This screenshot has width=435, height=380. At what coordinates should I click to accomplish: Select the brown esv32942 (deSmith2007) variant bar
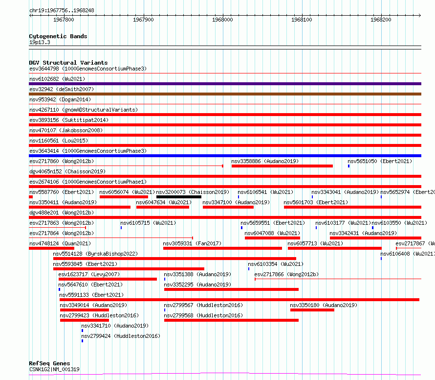(225, 94)
